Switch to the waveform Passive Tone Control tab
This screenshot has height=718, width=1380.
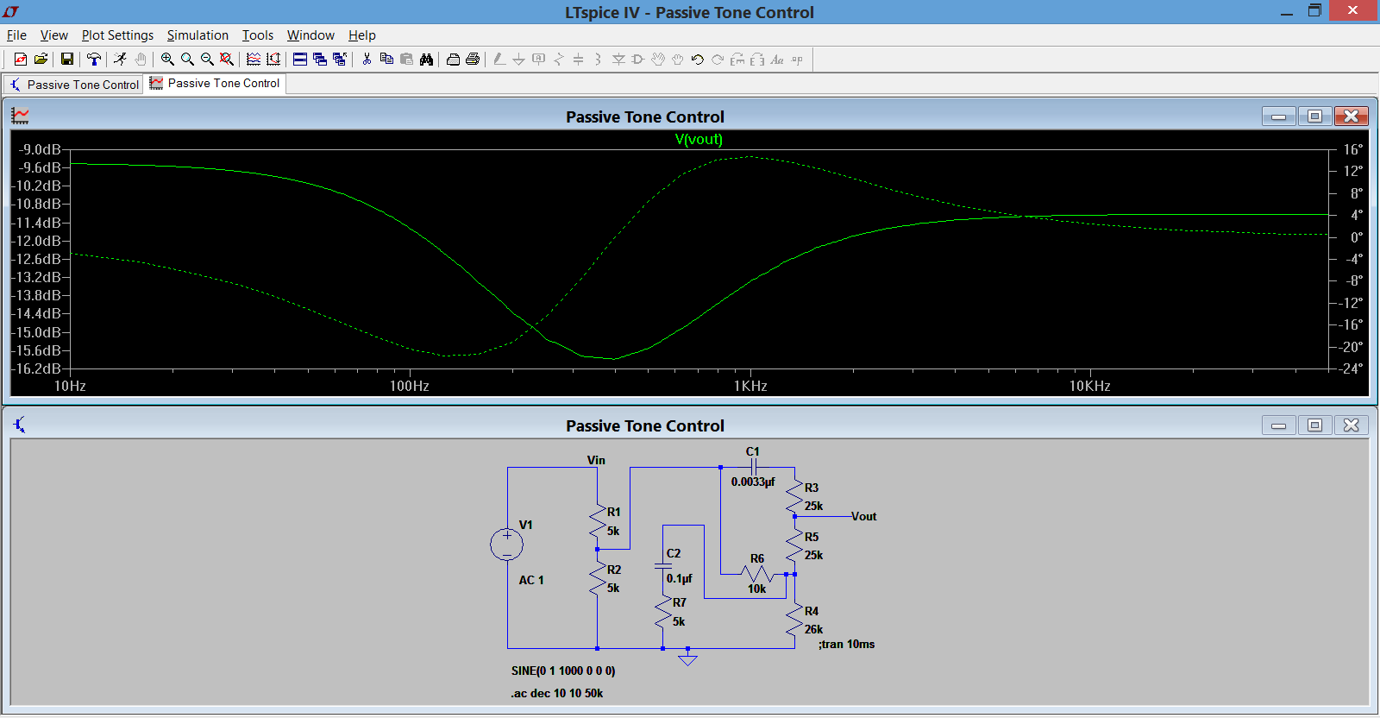pos(215,84)
